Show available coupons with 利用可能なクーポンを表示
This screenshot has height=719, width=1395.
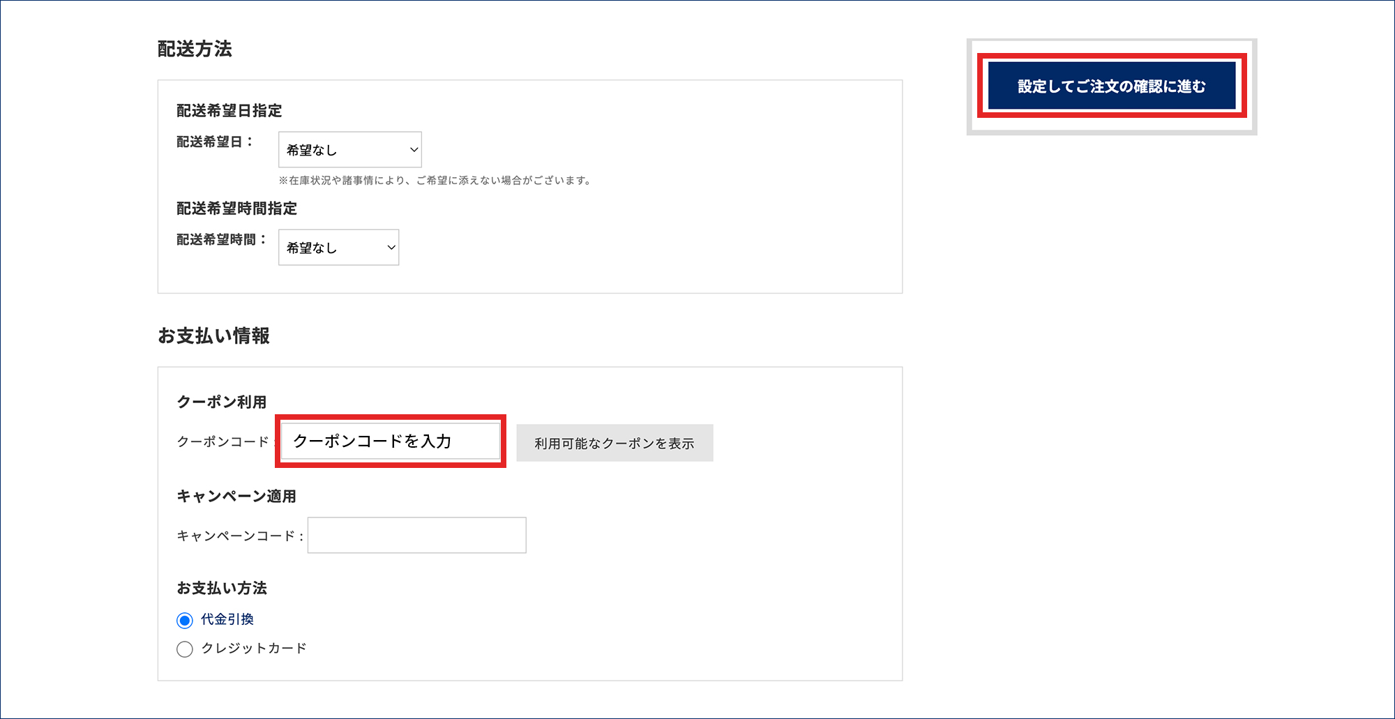614,443
